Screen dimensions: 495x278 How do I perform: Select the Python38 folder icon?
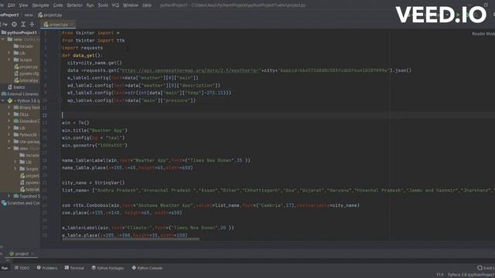point(15,134)
